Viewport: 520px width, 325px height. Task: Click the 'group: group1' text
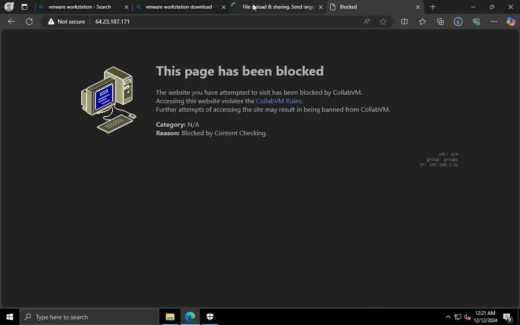(442, 159)
